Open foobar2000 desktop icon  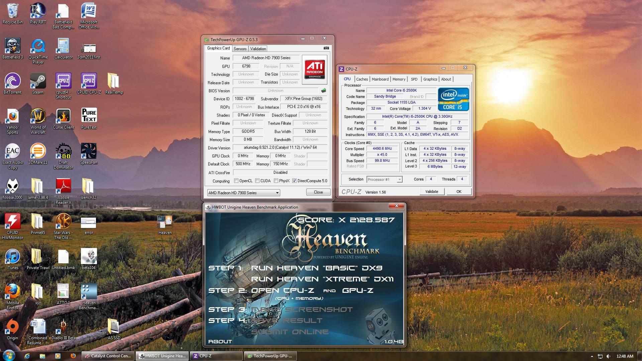tap(13, 189)
